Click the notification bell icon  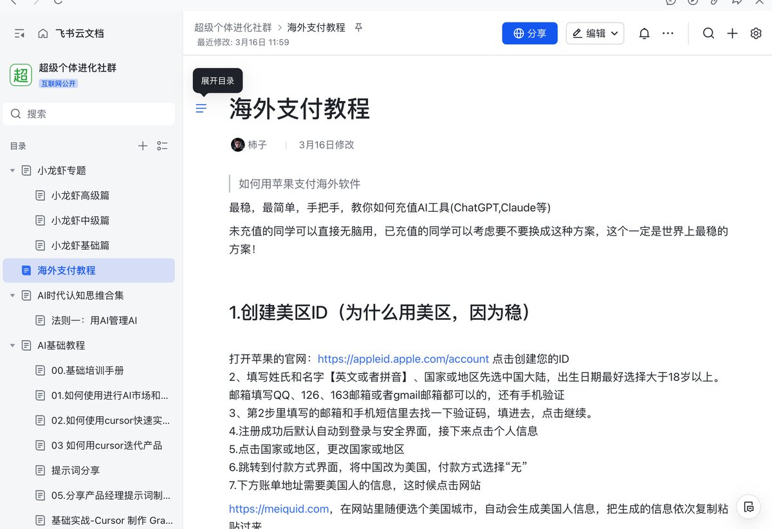[x=644, y=33]
